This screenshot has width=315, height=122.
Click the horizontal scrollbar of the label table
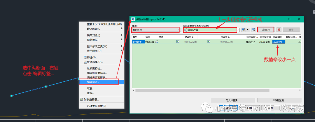(x=204, y=90)
